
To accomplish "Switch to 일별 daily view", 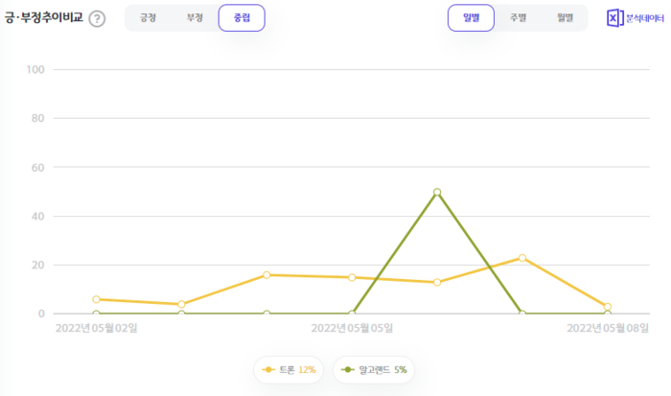I will pyautogui.click(x=472, y=18).
